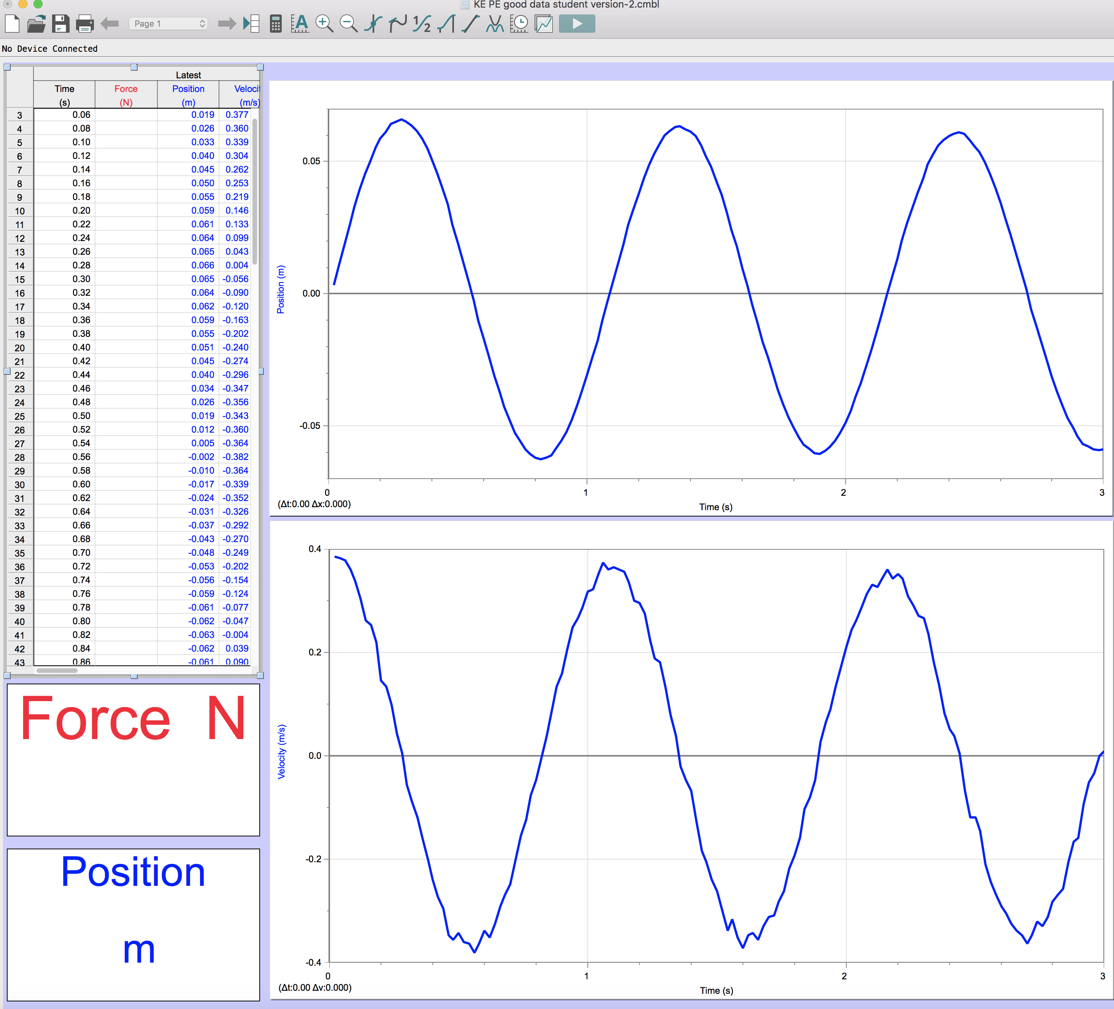Click the 0 time-axis label on velocity graph
The width and height of the screenshot is (1114, 1009).
328,976
